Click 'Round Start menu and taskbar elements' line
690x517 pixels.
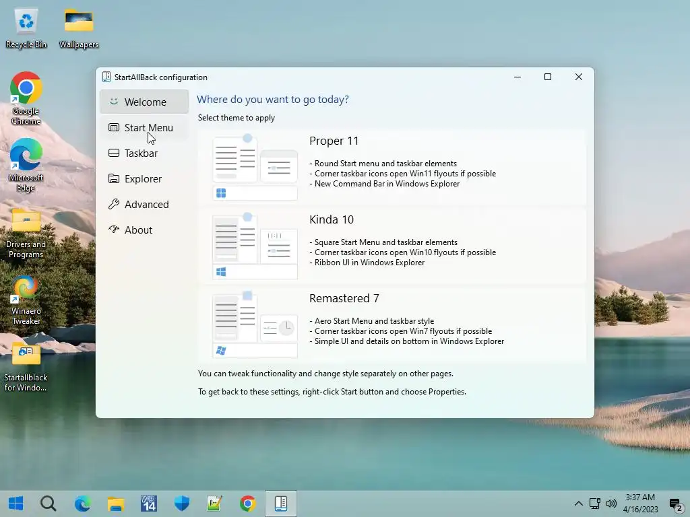click(x=383, y=164)
